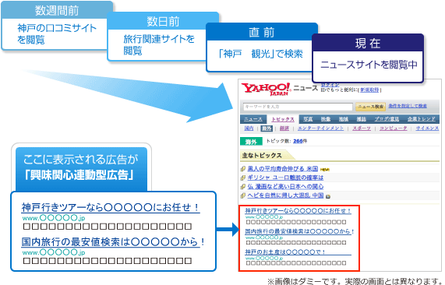
Task: Click the icon beside ヘビを自然に帰し大混乱 中国
Action: point(243,195)
